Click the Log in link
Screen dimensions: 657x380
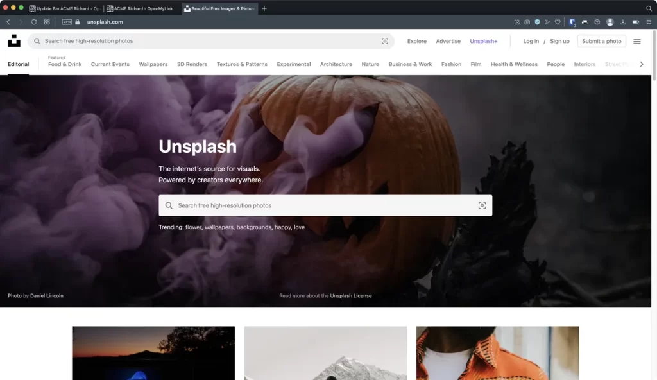click(x=531, y=41)
